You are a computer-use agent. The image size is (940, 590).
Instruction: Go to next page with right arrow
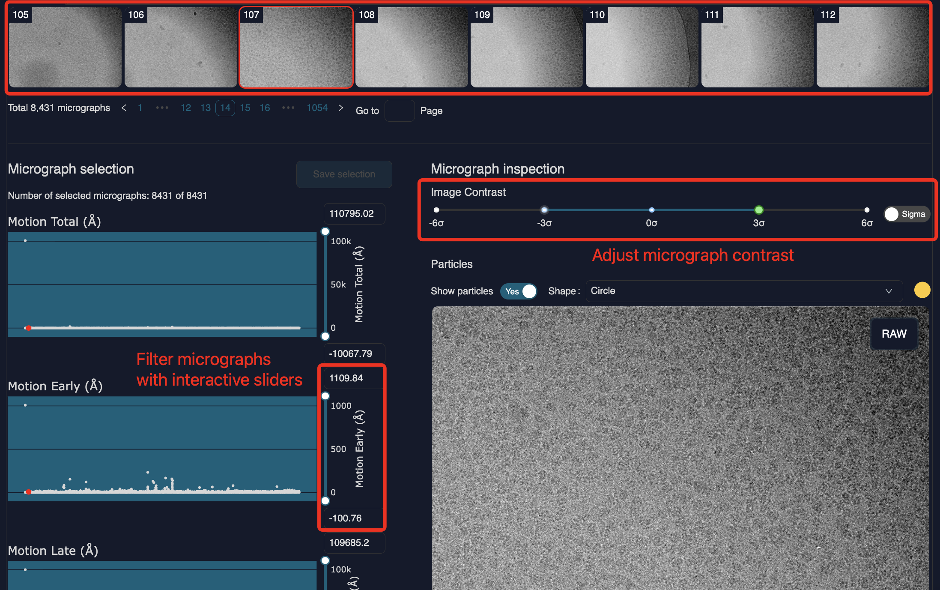(x=340, y=108)
